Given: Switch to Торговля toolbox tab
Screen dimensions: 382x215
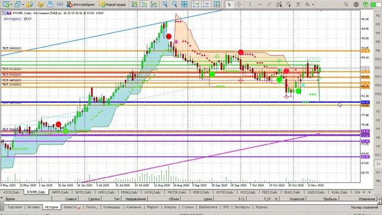Looking at the screenshot, I should pyautogui.click(x=14, y=207).
